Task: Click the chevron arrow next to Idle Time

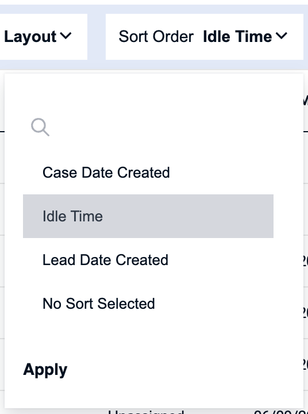Action: 282,36
